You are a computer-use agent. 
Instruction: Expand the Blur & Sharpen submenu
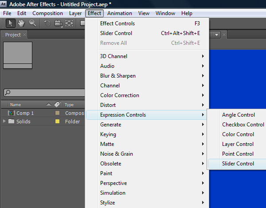click(147, 76)
